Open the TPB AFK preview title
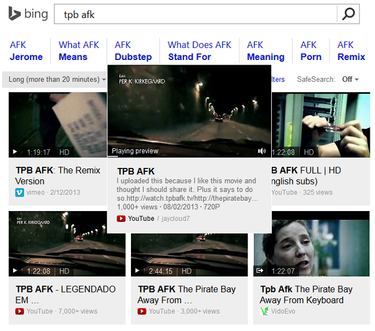 [136, 171]
